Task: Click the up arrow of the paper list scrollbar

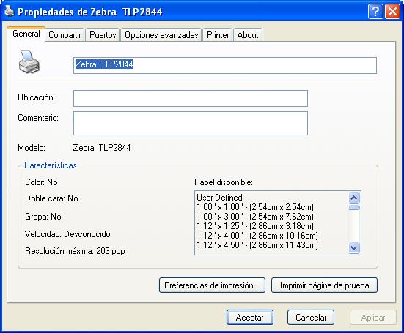Action: point(353,198)
